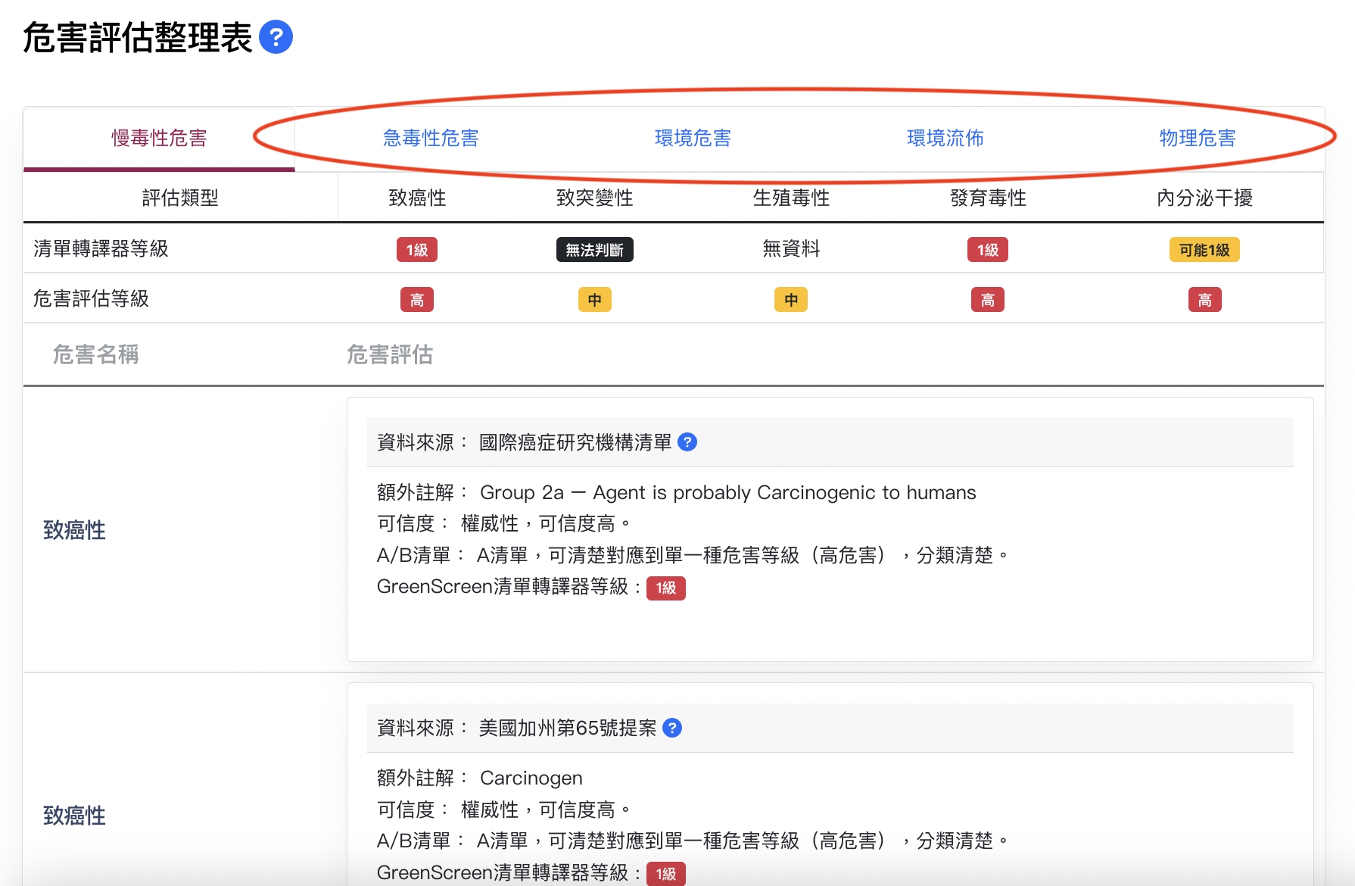Switch to the 急毒性危害 tab
The height and width of the screenshot is (886, 1355).
click(x=431, y=138)
